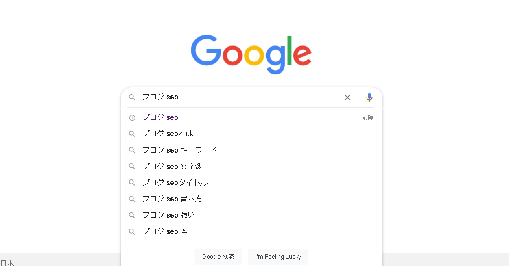Image resolution: width=509 pixels, height=266 pixels.
Task: Click into the search text field
Action: coord(244,97)
